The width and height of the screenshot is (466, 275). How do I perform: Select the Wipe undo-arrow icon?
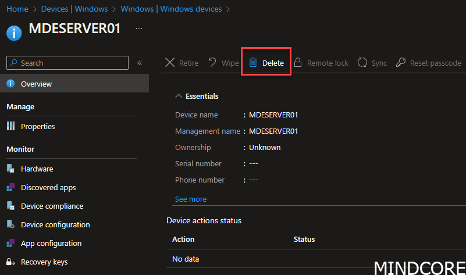pos(212,62)
